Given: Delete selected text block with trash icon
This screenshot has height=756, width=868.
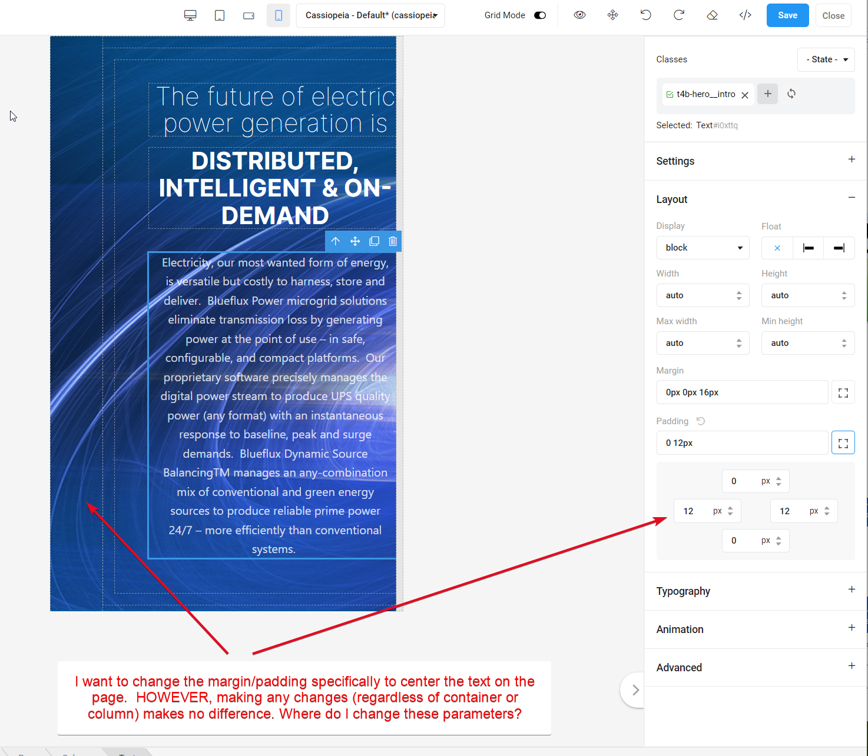Looking at the screenshot, I should pyautogui.click(x=393, y=241).
